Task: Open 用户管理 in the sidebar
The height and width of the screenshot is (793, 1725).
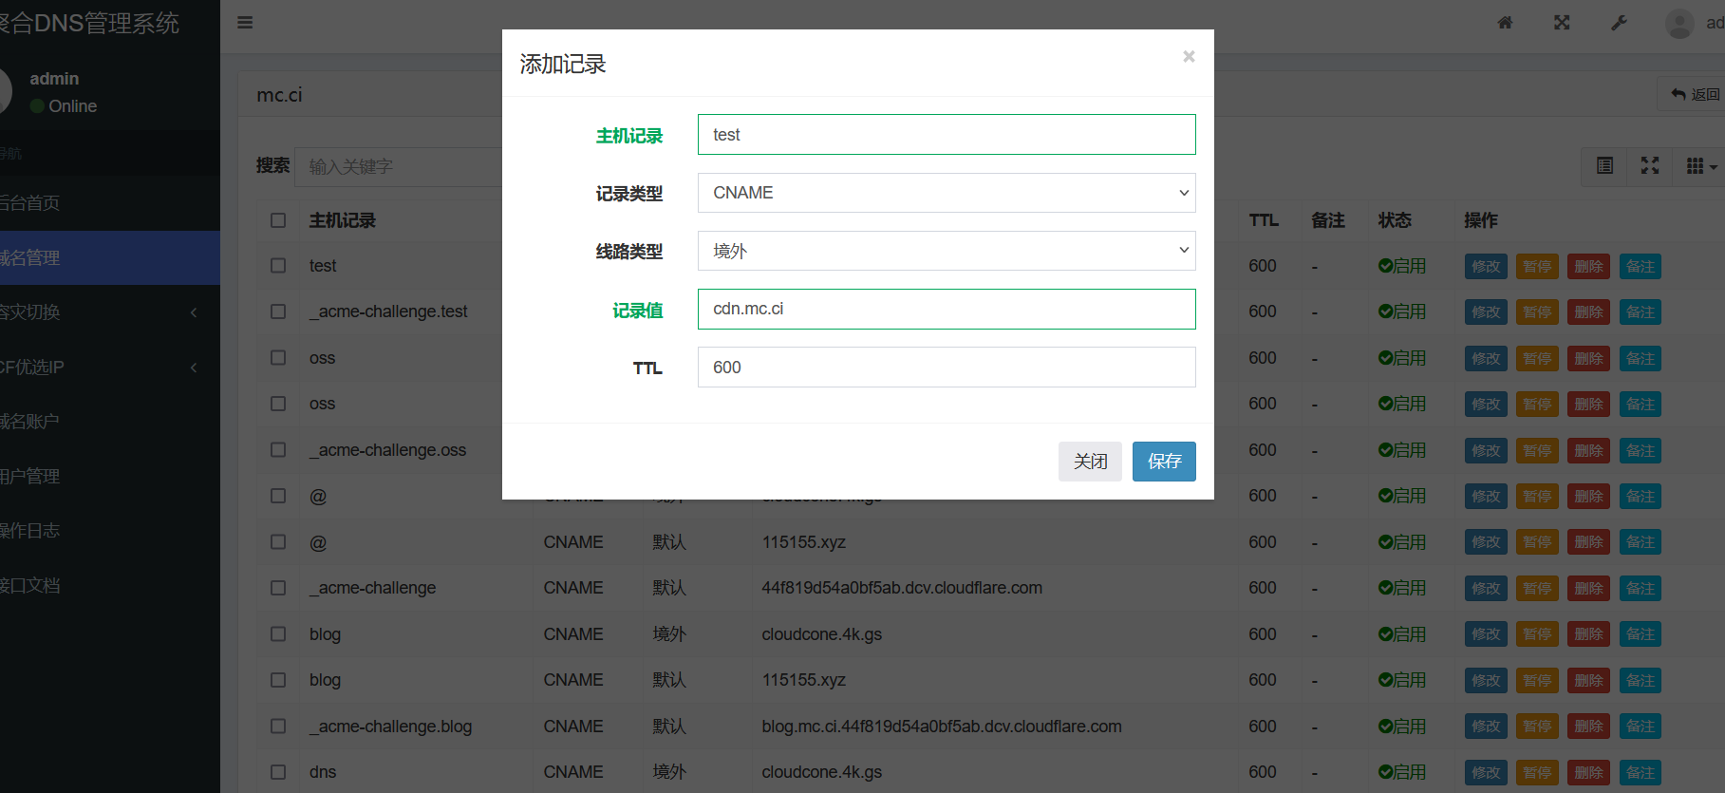Action: tap(110, 476)
